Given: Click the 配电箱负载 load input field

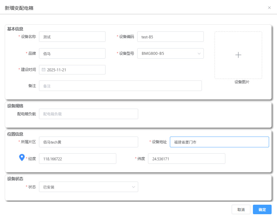Looking at the screenshot, I should tap(89, 114).
